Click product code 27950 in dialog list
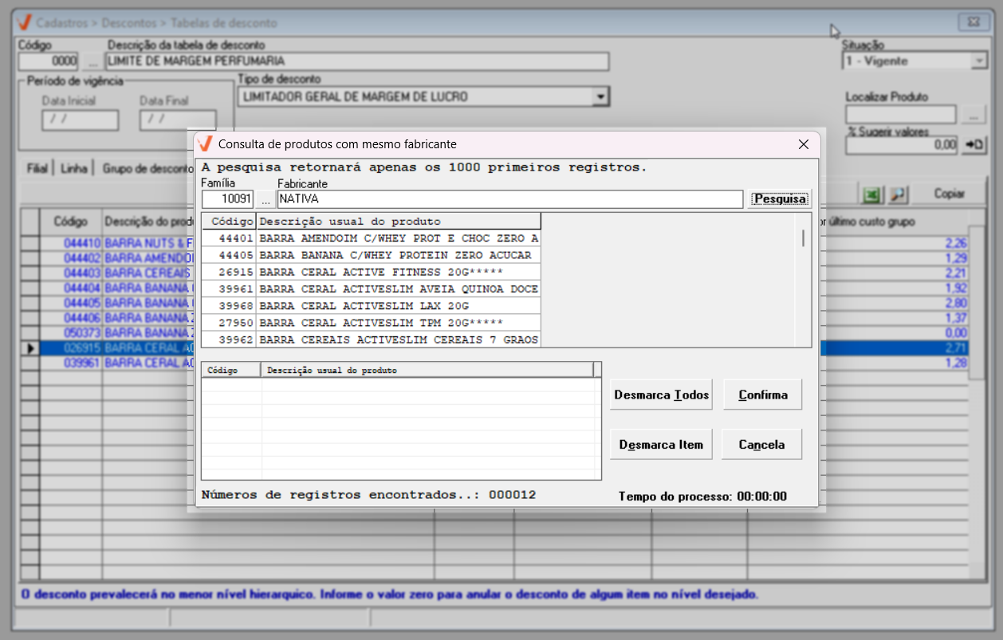This screenshot has width=1003, height=640. [x=238, y=323]
